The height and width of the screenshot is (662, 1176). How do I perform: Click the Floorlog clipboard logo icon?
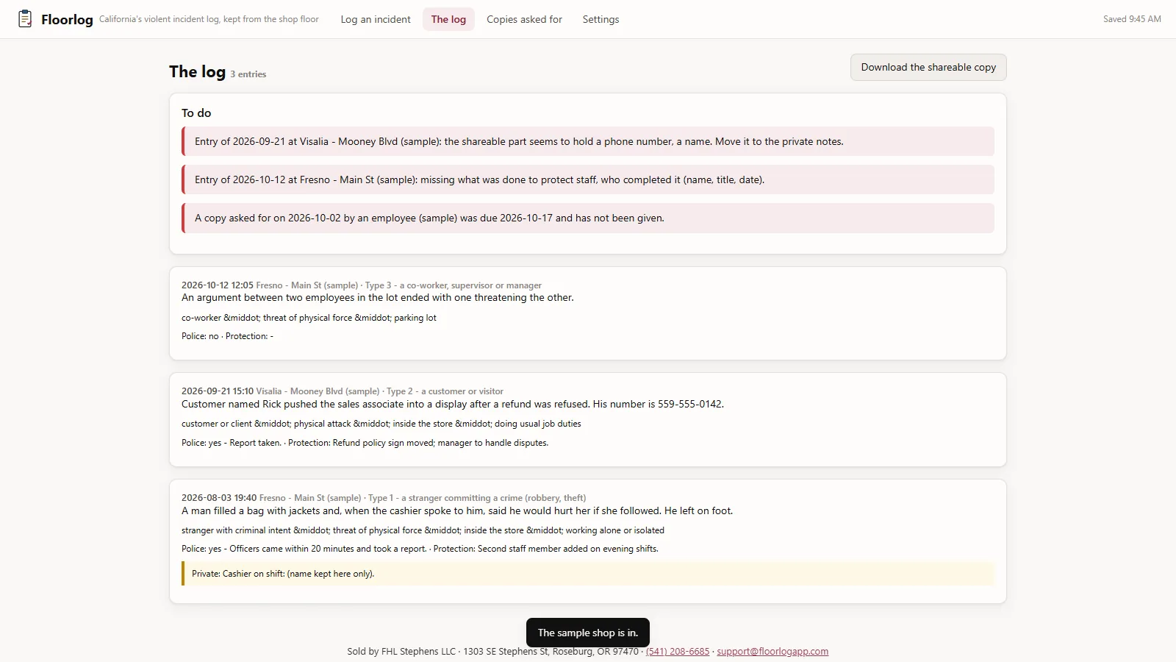tap(25, 19)
